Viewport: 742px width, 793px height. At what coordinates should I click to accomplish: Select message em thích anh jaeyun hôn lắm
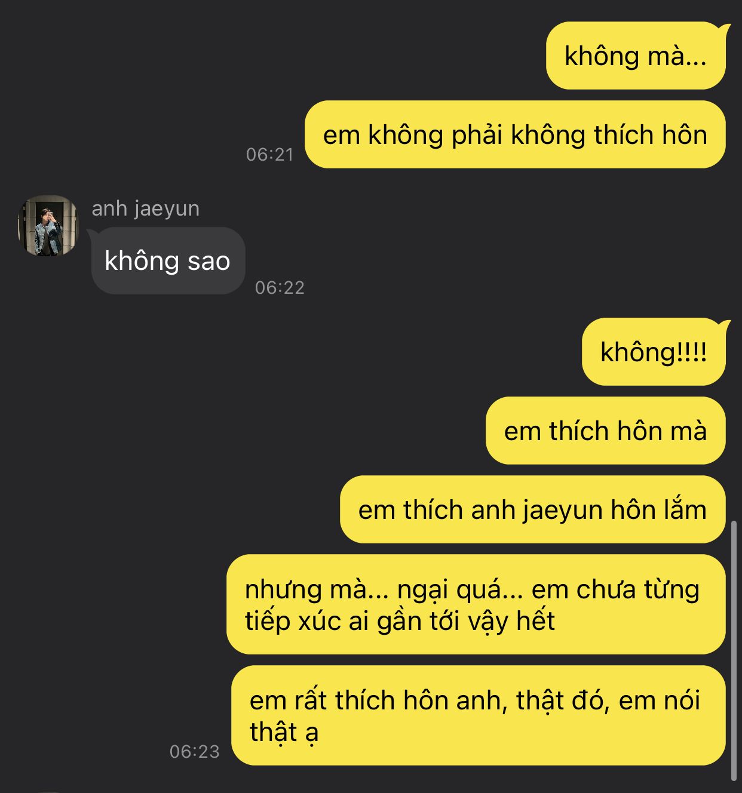(532, 509)
